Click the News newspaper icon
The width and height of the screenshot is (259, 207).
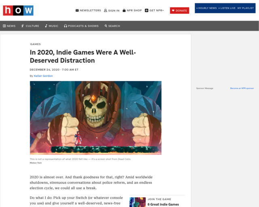pos(4,26)
